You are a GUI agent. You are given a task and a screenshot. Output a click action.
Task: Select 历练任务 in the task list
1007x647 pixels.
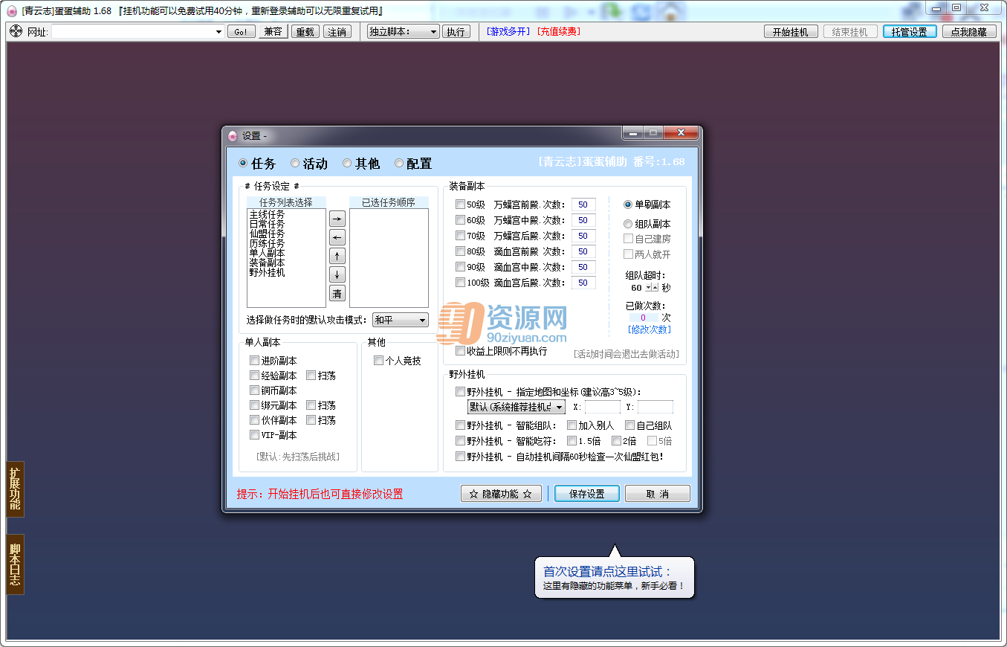pyautogui.click(x=267, y=243)
